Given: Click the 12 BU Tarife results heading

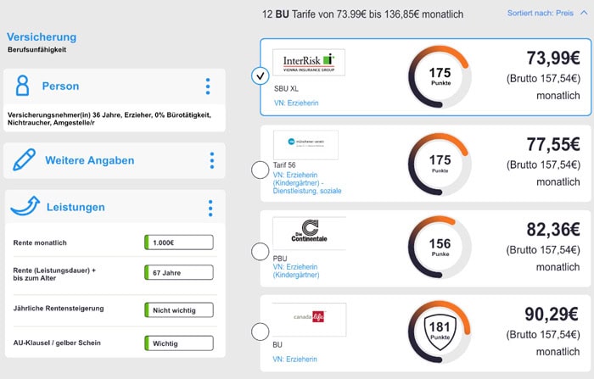Looking at the screenshot, I should click(362, 14).
